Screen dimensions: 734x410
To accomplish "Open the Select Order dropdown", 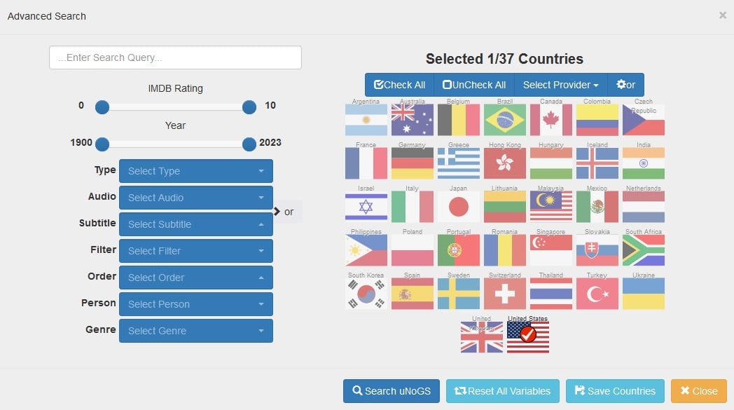I will point(196,278).
